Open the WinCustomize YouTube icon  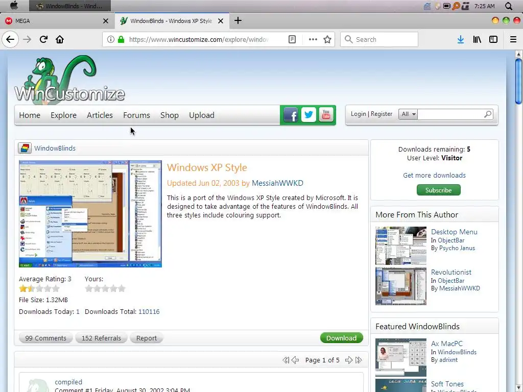[x=326, y=115]
